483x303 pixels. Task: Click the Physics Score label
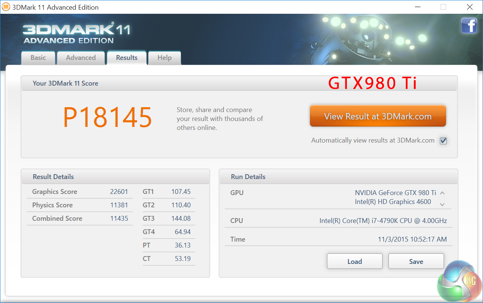(52, 205)
